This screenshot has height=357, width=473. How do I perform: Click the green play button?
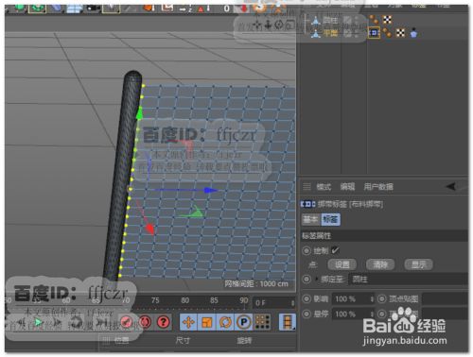tap(38, 322)
